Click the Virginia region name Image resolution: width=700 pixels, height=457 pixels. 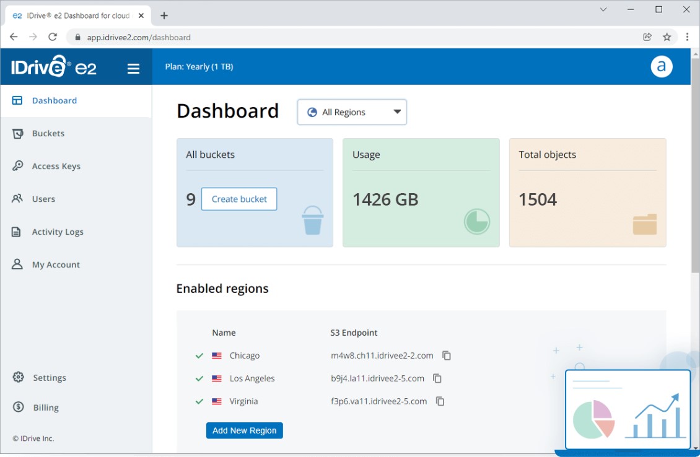[x=243, y=401]
